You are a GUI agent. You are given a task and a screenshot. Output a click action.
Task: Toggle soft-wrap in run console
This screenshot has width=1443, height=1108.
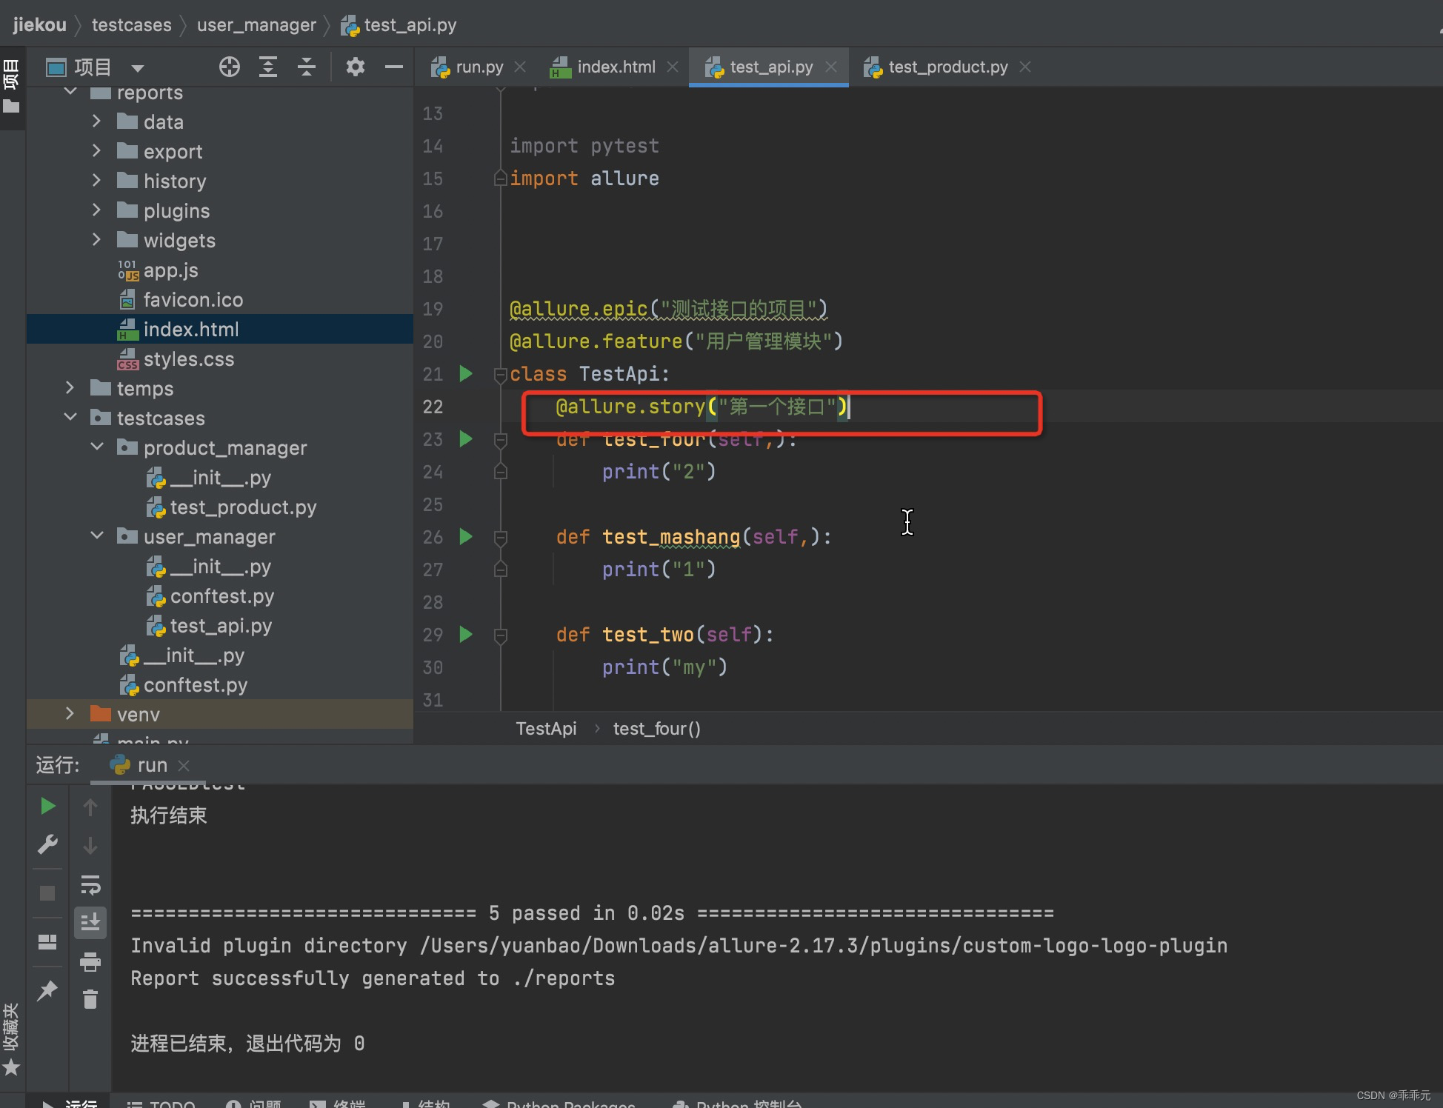90,884
